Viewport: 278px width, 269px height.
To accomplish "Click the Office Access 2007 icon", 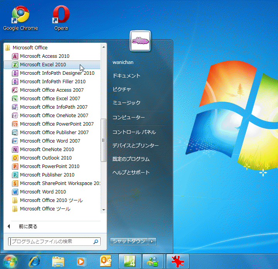I will (x=15, y=90).
